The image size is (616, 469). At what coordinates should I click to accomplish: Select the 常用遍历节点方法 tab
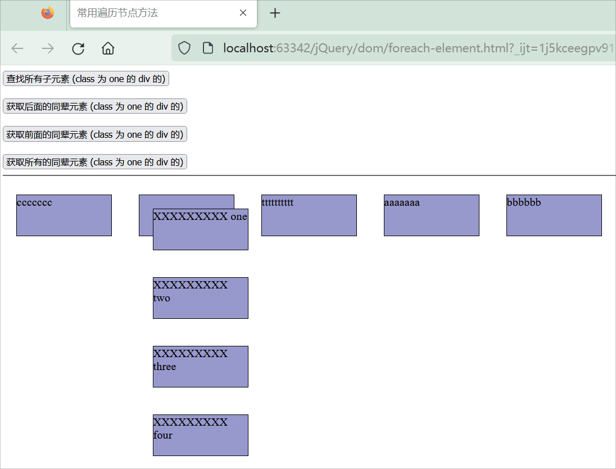pyautogui.click(x=164, y=13)
